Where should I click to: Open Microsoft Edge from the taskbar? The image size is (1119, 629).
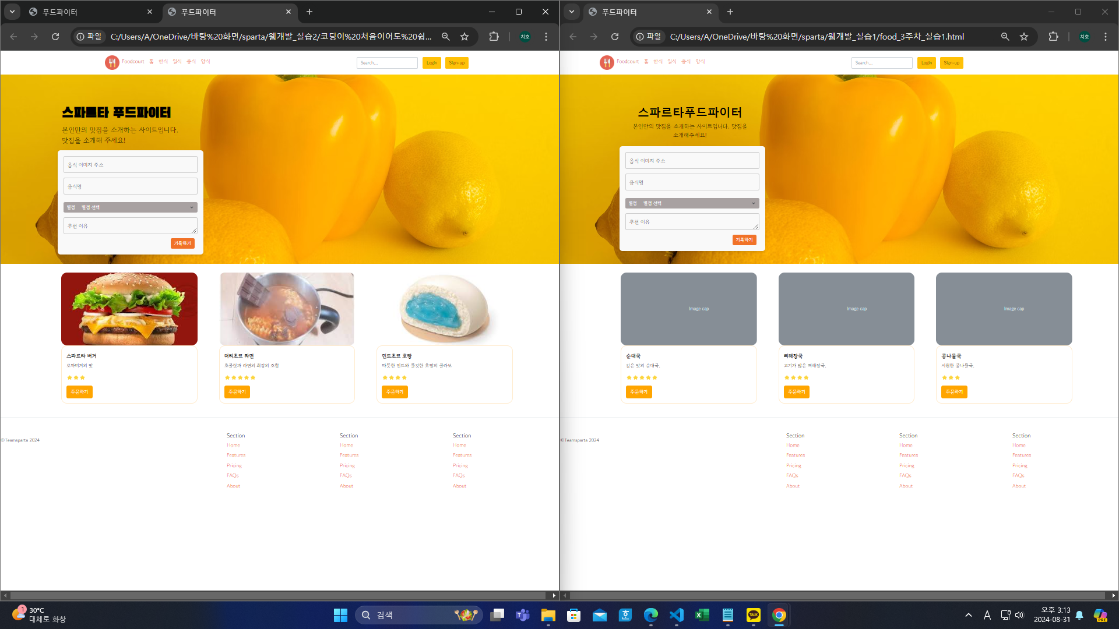[x=651, y=615]
